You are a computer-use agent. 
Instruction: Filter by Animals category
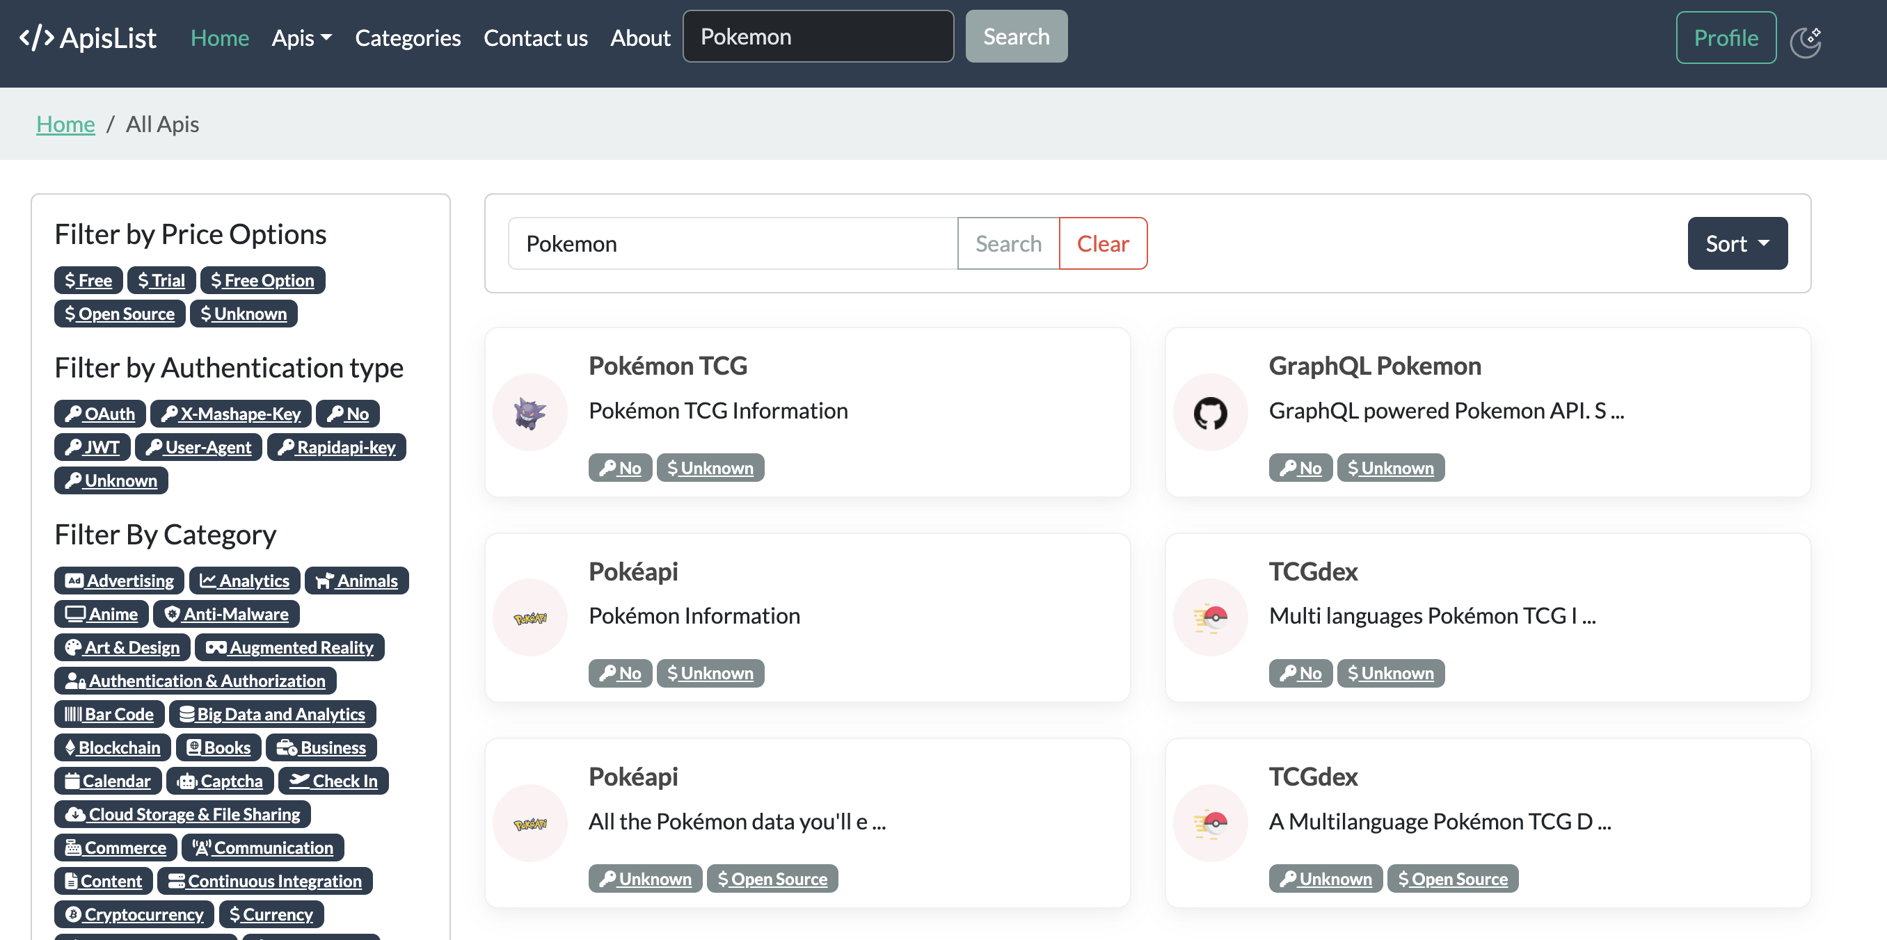357,581
